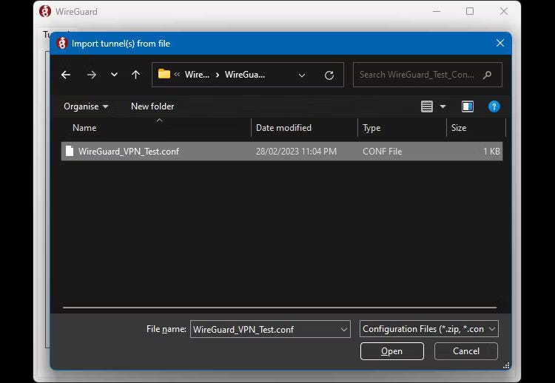Click the WireGuard_VPN_Test.conf file icon
The image size is (555, 383).
70,152
